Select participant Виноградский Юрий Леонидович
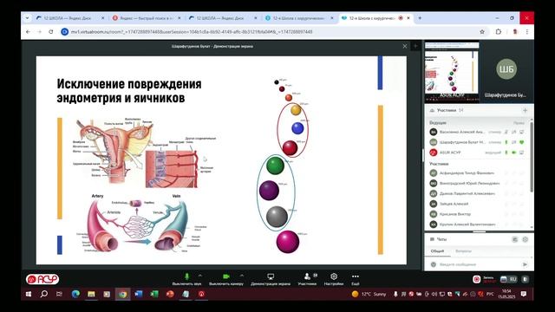The height and width of the screenshot is (312, 555). coord(477,183)
